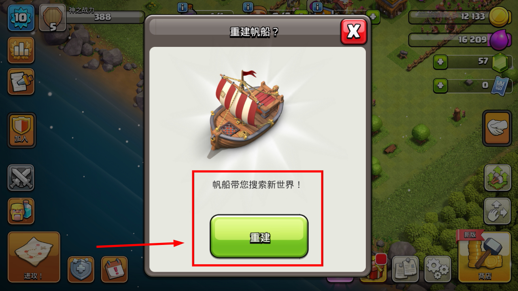Open the shield plus protection icon
The image size is (518, 291).
coord(81,269)
